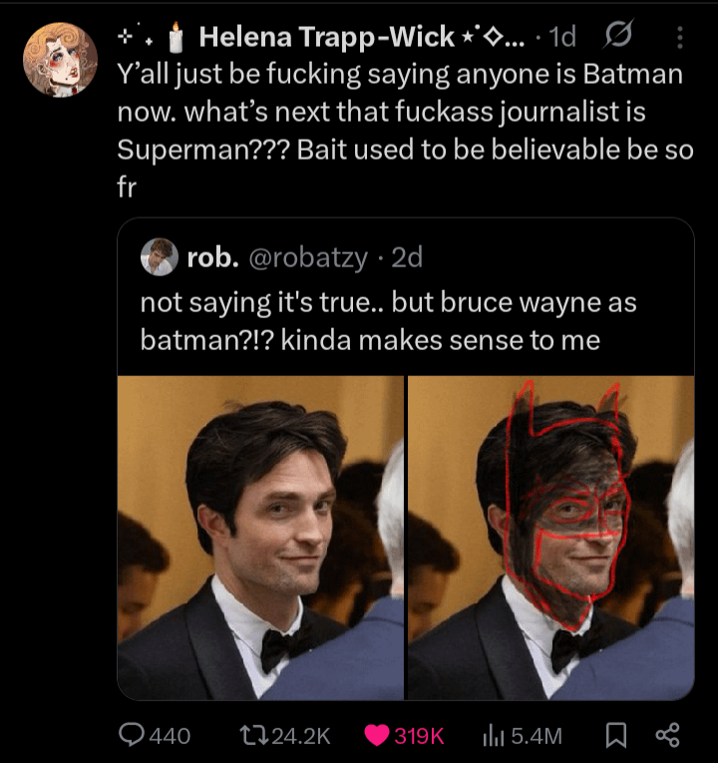Open the view analytics bar chart icon

494,736
